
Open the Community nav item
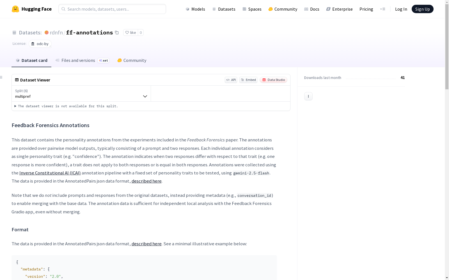[283, 9]
